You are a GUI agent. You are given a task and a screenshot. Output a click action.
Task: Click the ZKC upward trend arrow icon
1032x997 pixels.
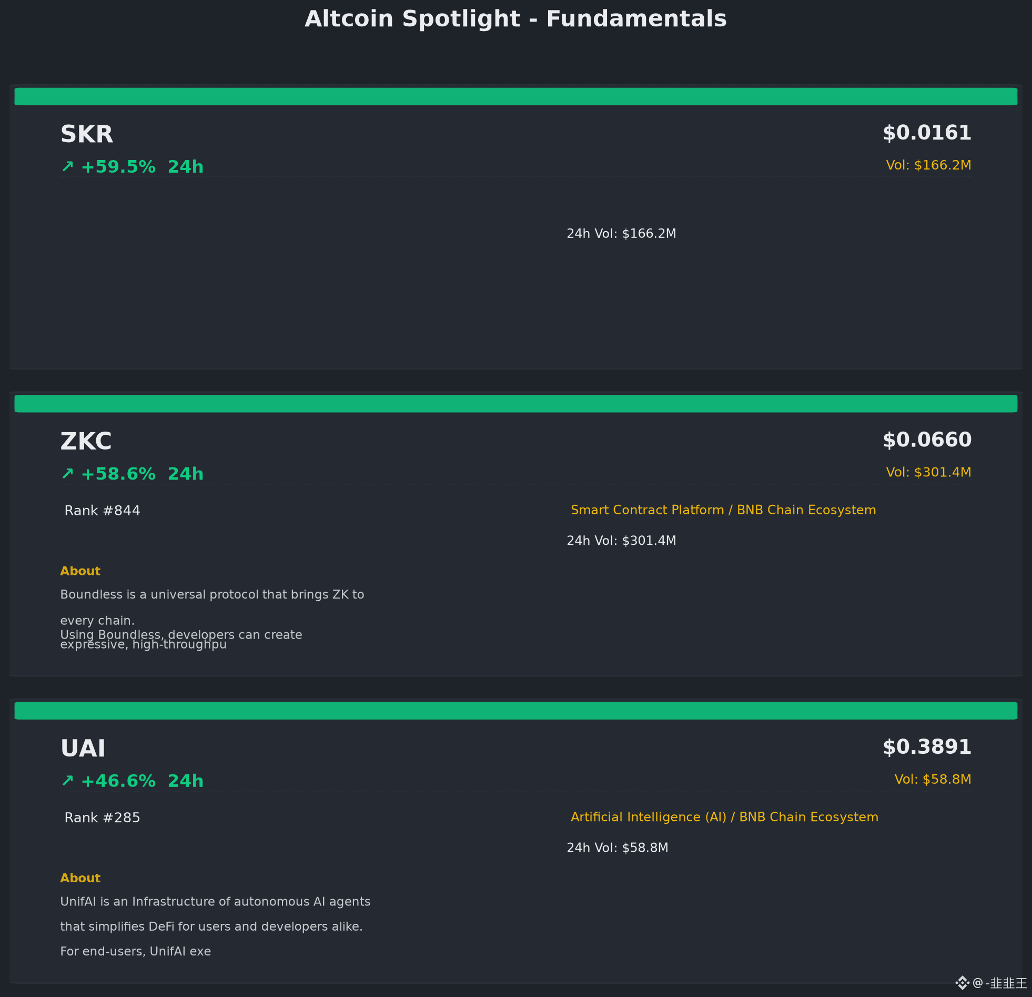(67, 474)
